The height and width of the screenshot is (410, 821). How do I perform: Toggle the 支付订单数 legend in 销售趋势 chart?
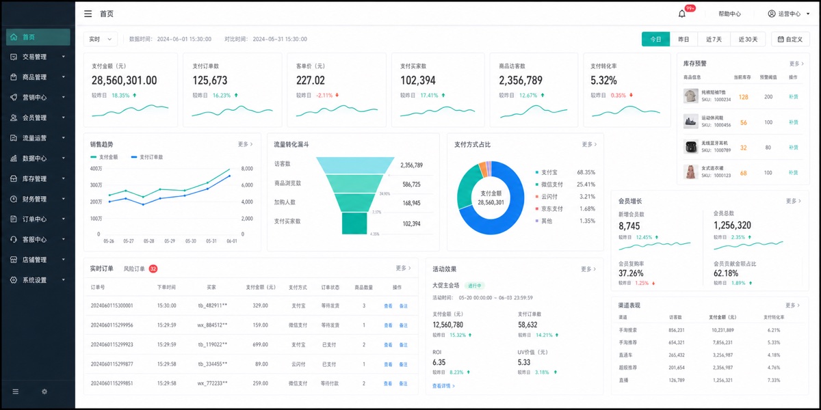tap(147, 157)
